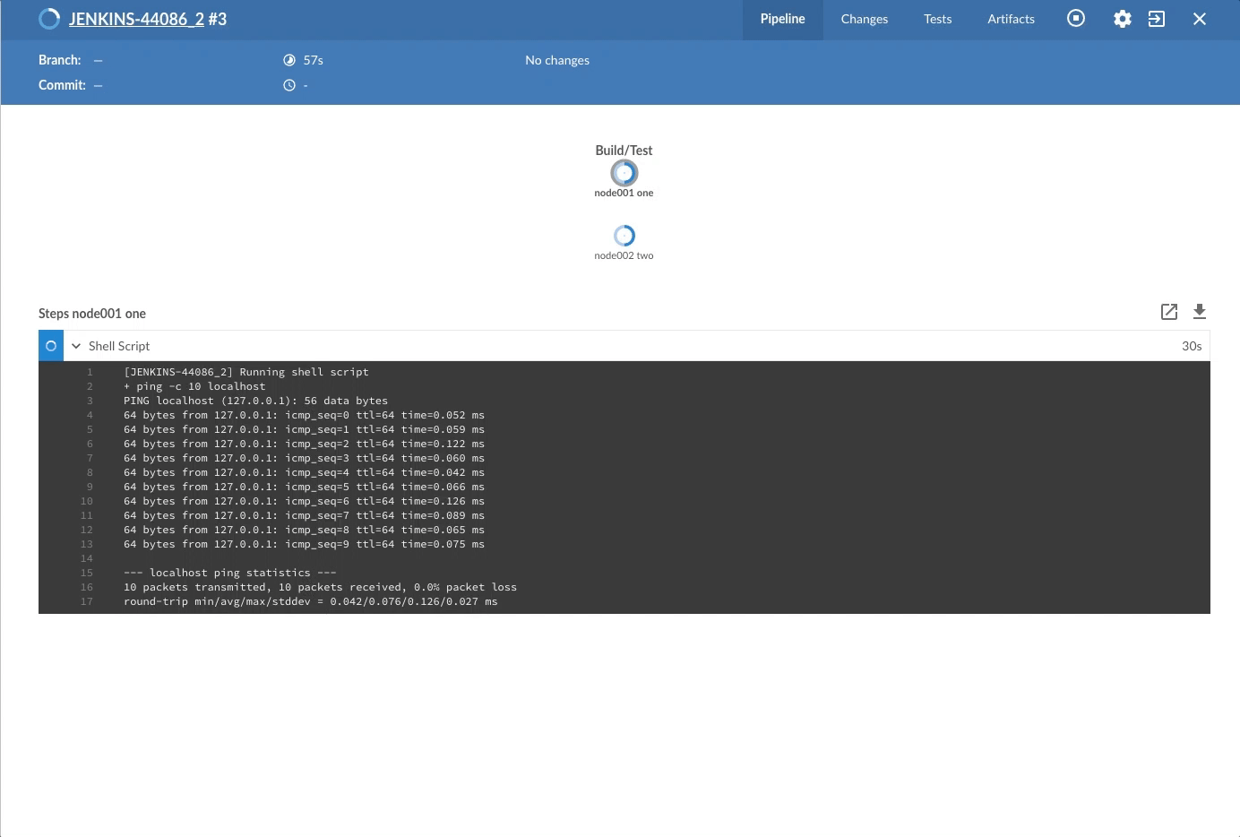Click log line with icmp_seq=9
This screenshot has width=1240, height=837.
[x=304, y=544]
